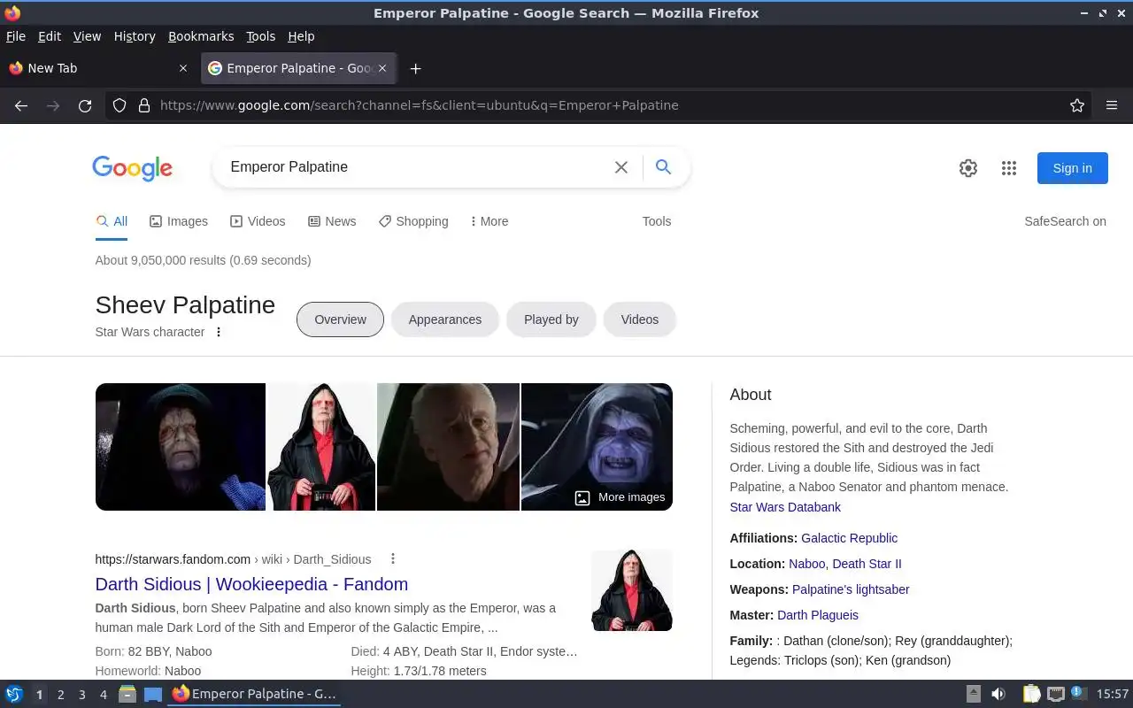Close the New Tab tab
Viewport: 1133px width, 708px height.
click(183, 68)
